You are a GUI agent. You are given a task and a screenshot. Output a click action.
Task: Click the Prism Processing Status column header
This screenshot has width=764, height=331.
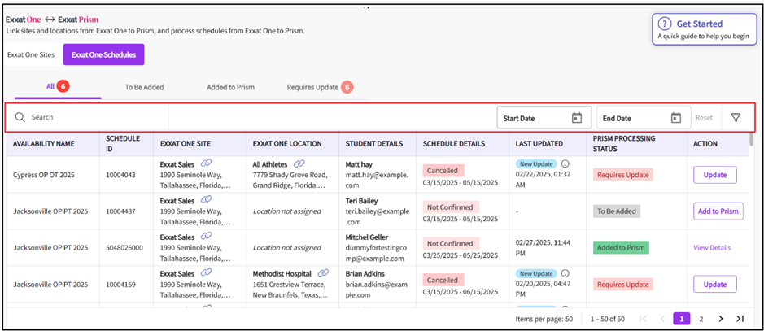624,144
